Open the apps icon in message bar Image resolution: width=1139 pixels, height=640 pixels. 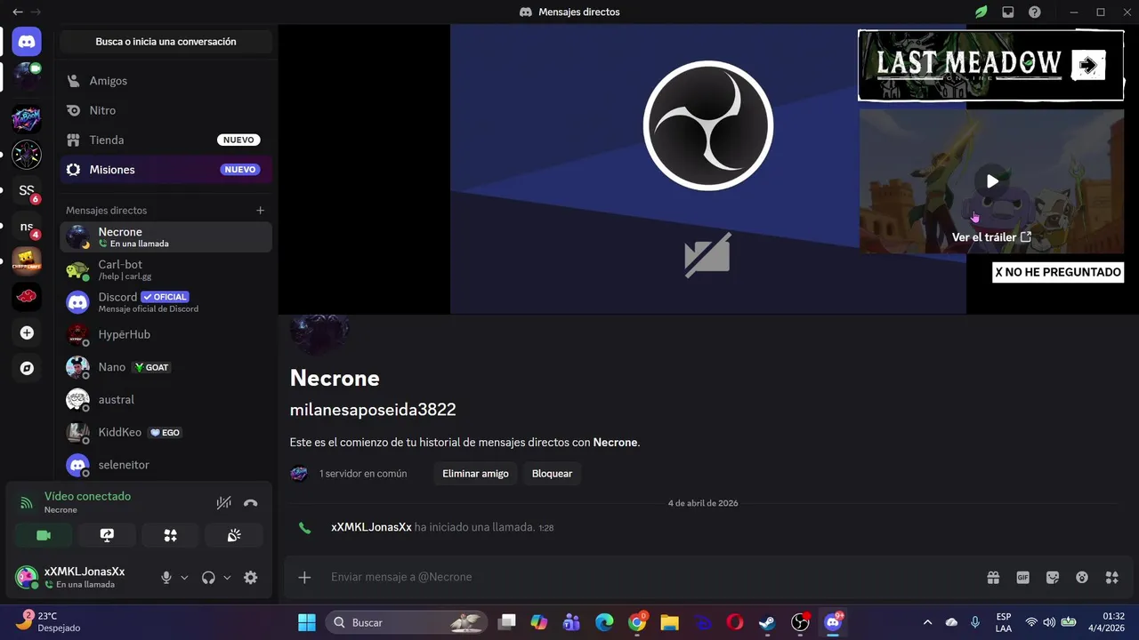(1111, 578)
